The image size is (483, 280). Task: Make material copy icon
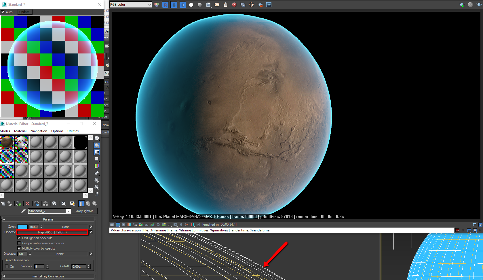point(37,204)
